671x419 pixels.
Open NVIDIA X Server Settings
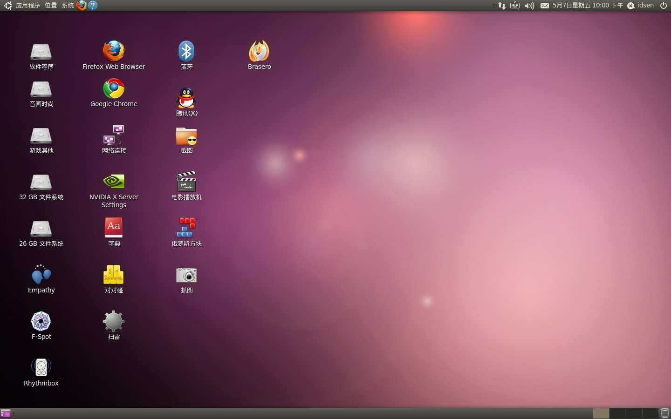(114, 182)
